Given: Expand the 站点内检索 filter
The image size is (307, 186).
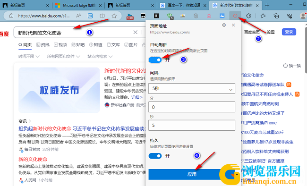Looking at the screenshot, I should pos(100,56).
